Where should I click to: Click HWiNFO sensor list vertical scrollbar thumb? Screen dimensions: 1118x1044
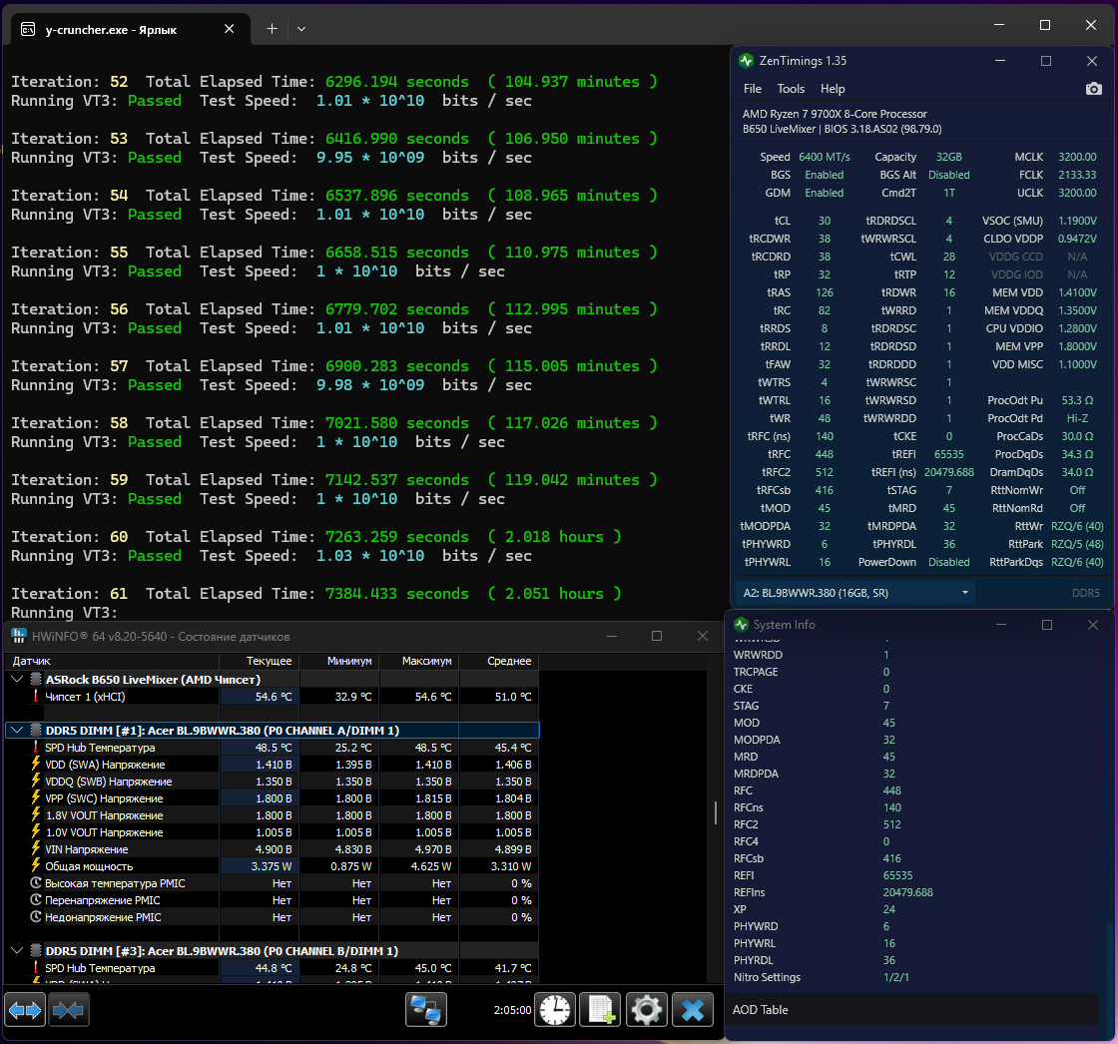715,813
